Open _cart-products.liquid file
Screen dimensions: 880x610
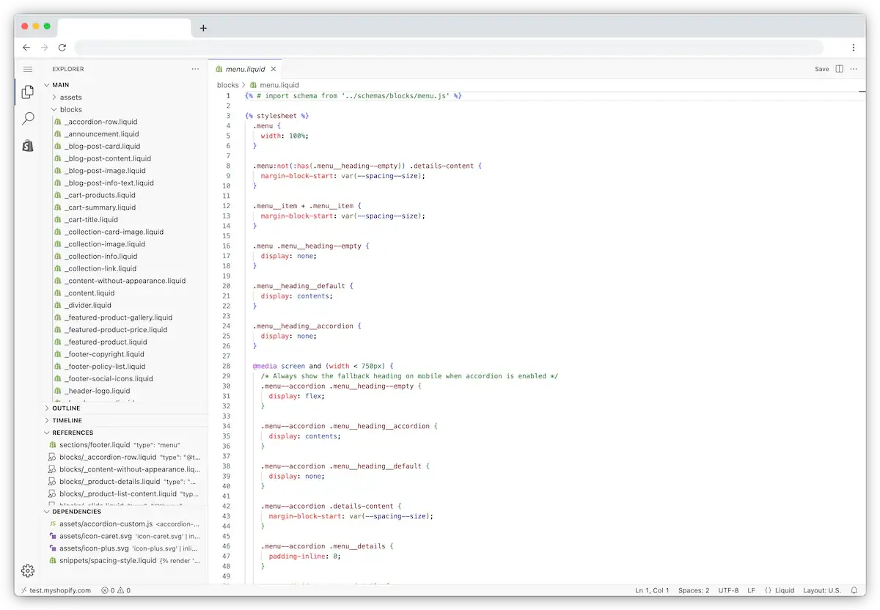tap(100, 195)
